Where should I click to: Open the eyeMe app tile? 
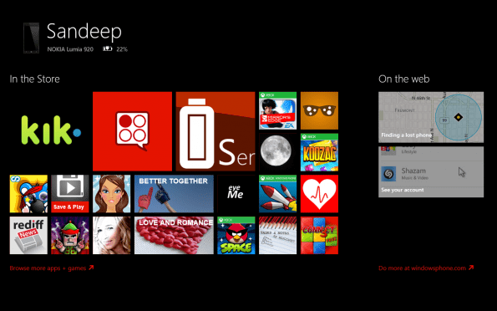click(x=236, y=194)
